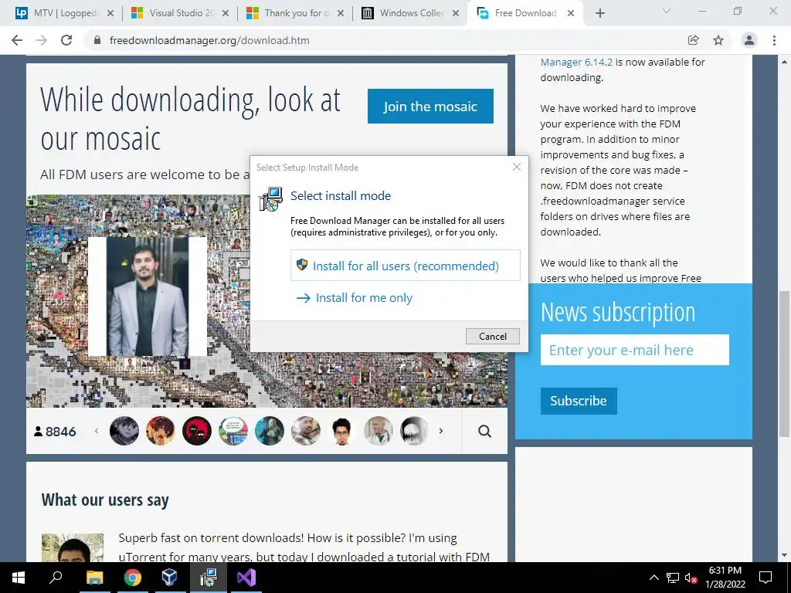Switch to Thank you for downloading tab

click(296, 13)
